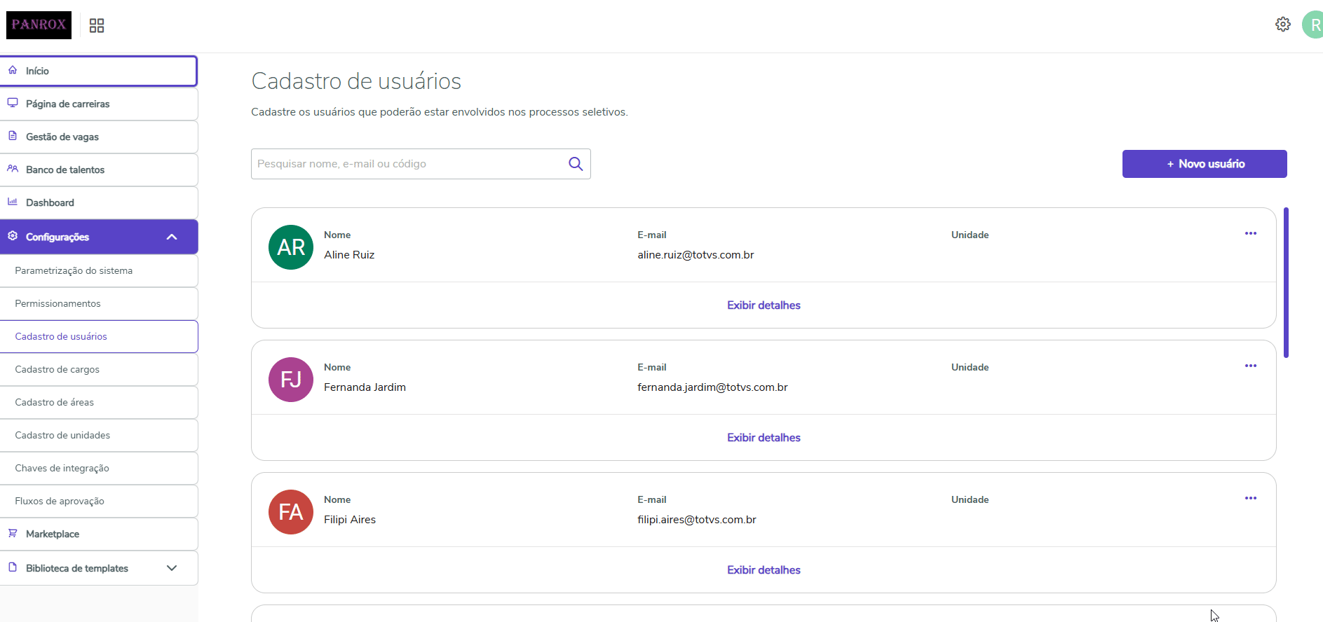Show details for Fernanda Jardim
This screenshot has height=622, width=1323.
pyautogui.click(x=764, y=438)
